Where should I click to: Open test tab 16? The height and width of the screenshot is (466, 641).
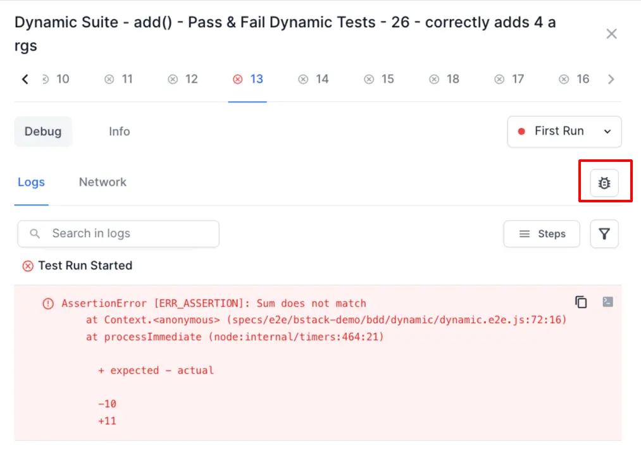coord(575,79)
